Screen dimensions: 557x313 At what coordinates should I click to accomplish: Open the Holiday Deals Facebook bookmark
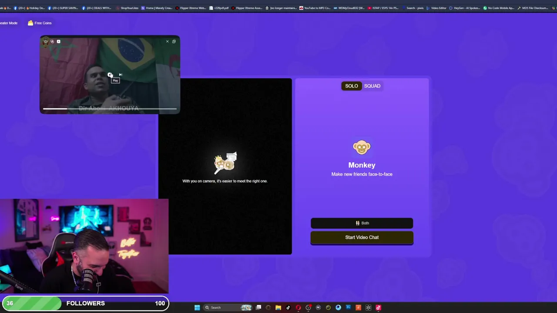(x=30, y=8)
